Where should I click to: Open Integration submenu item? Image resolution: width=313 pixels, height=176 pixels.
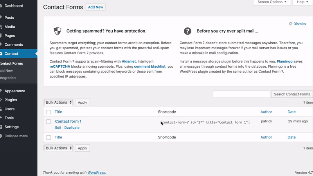(8, 78)
